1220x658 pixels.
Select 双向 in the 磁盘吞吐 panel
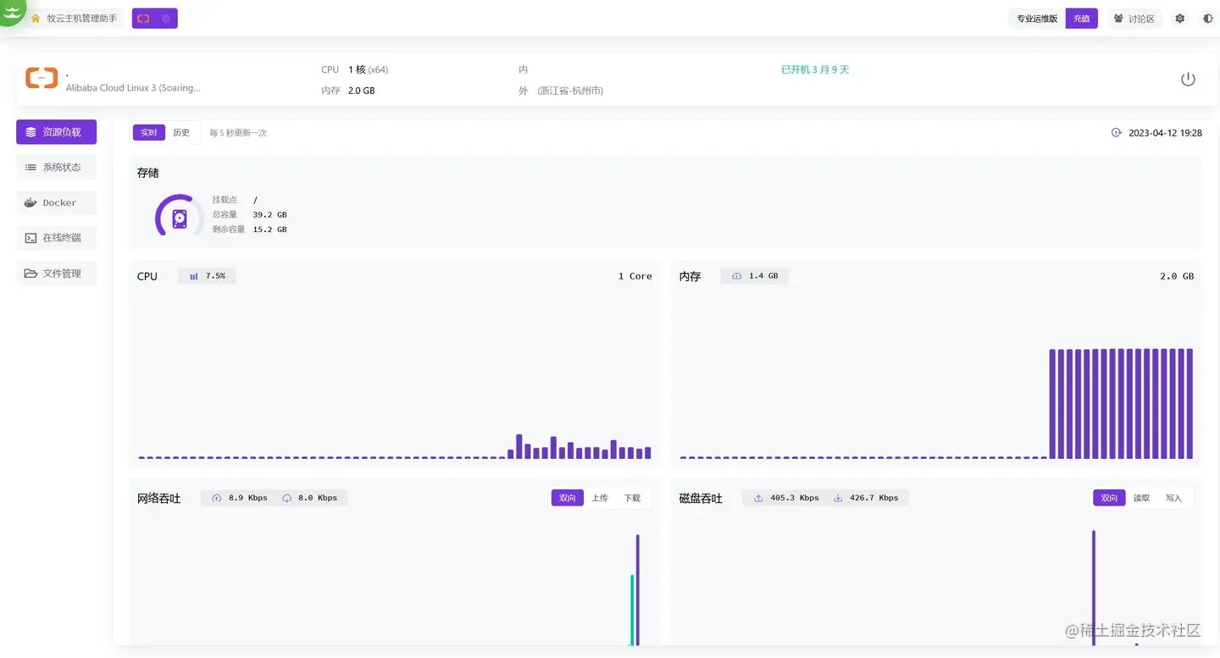click(1109, 498)
